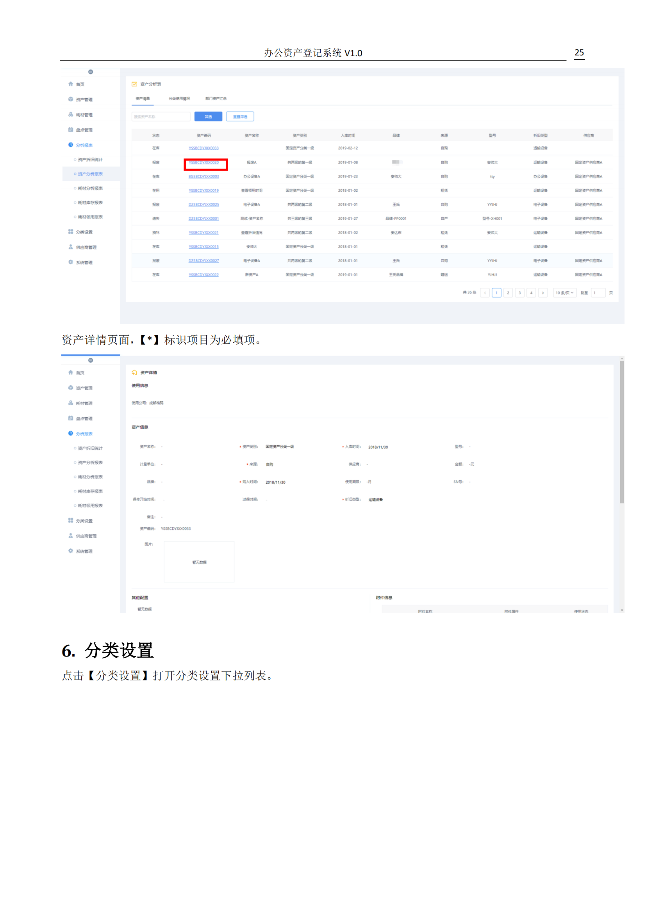This screenshot has height=913, width=646.
Task: Switch to the 分类使用情况 tab
Action: pos(179,99)
